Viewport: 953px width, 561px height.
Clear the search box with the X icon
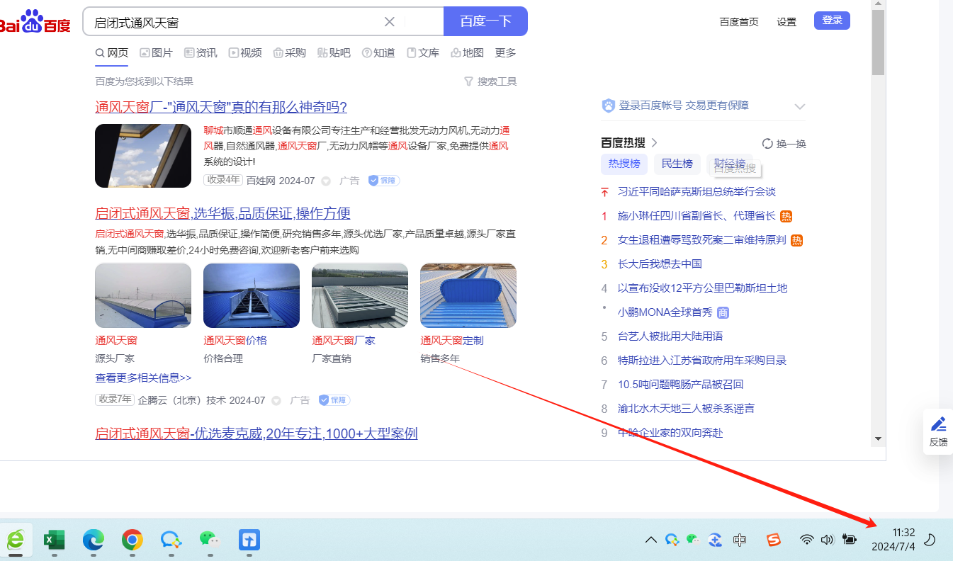point(389,21)
